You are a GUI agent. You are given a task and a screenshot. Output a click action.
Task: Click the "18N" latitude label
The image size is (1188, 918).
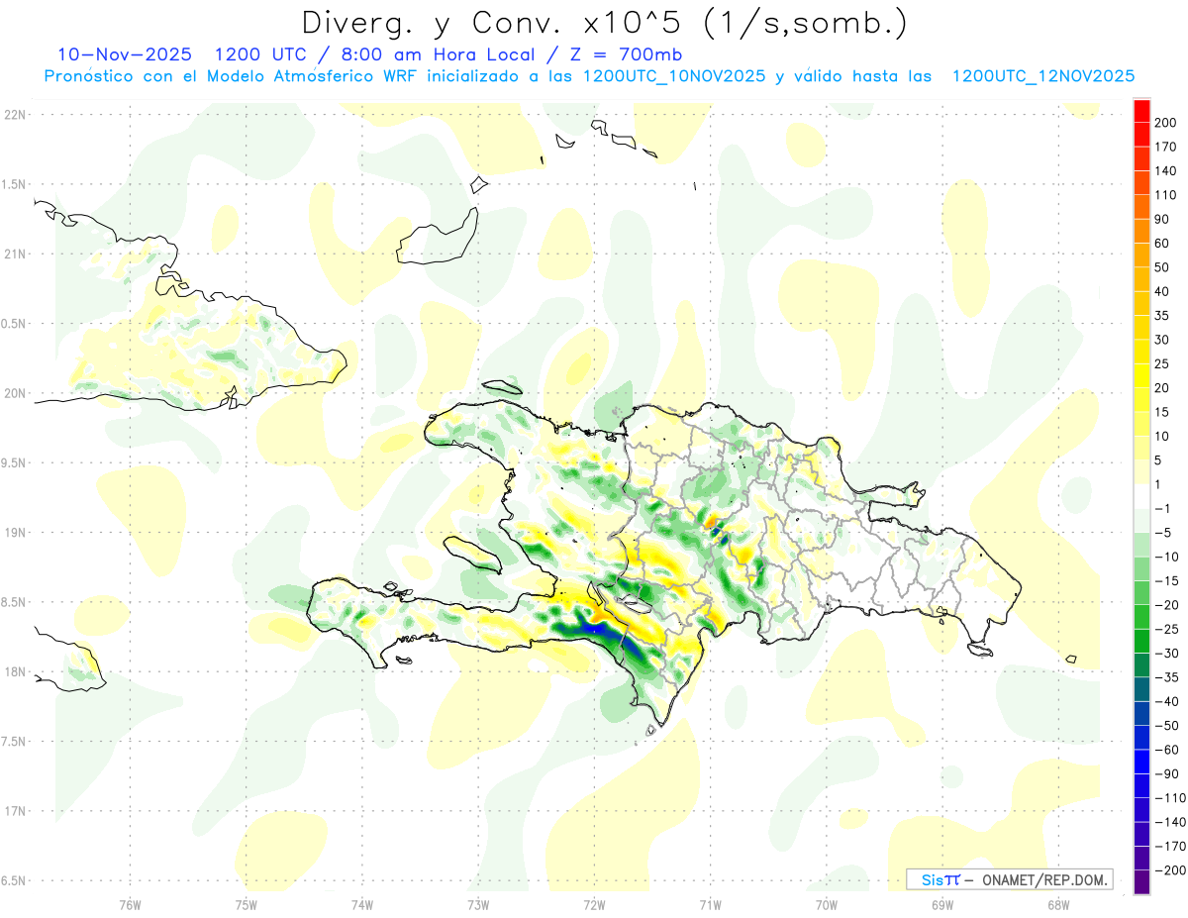coord(15,671)
